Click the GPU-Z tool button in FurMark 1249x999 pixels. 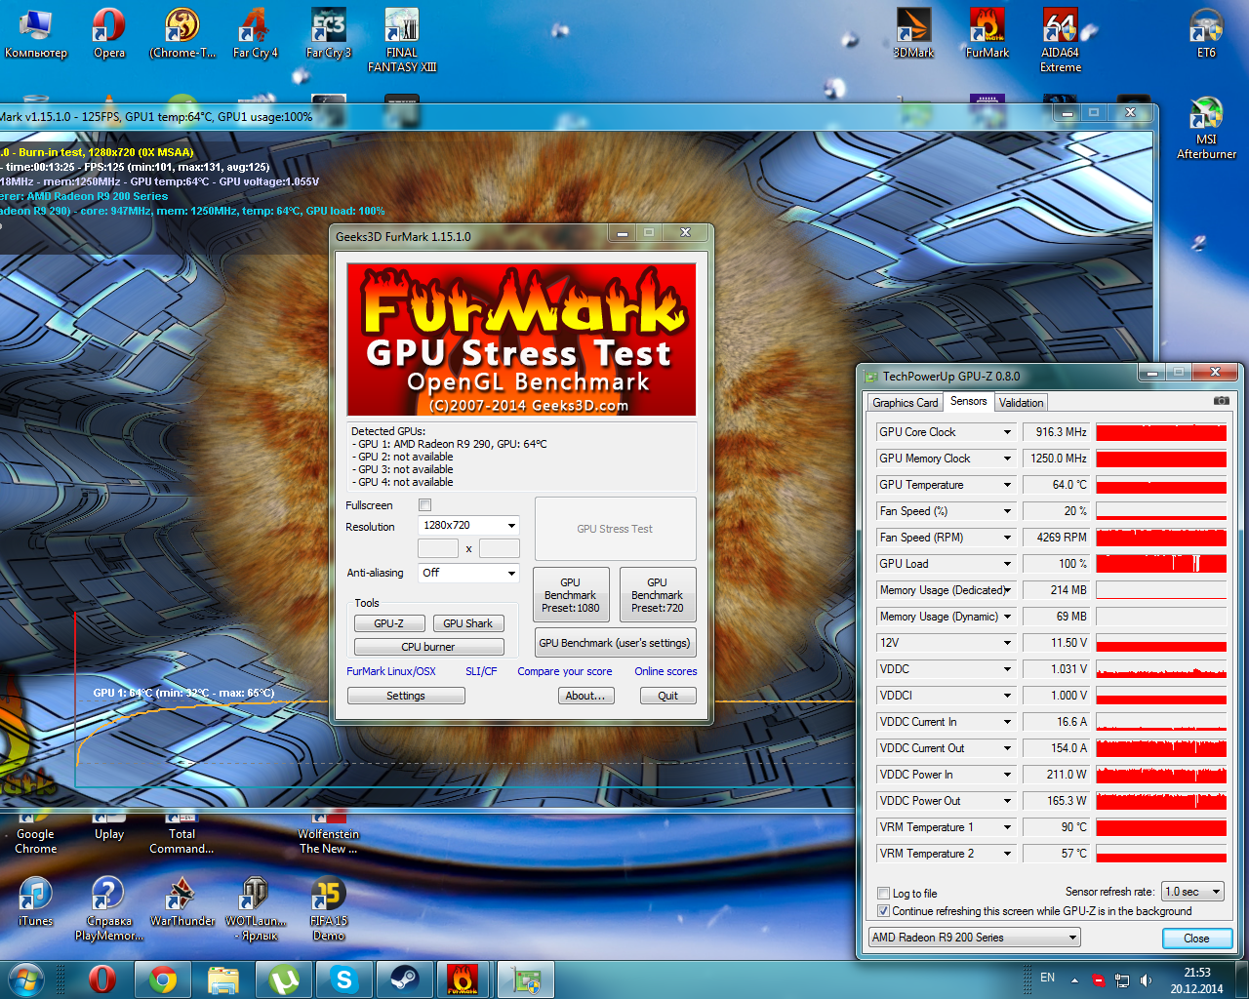pos(388,623)
